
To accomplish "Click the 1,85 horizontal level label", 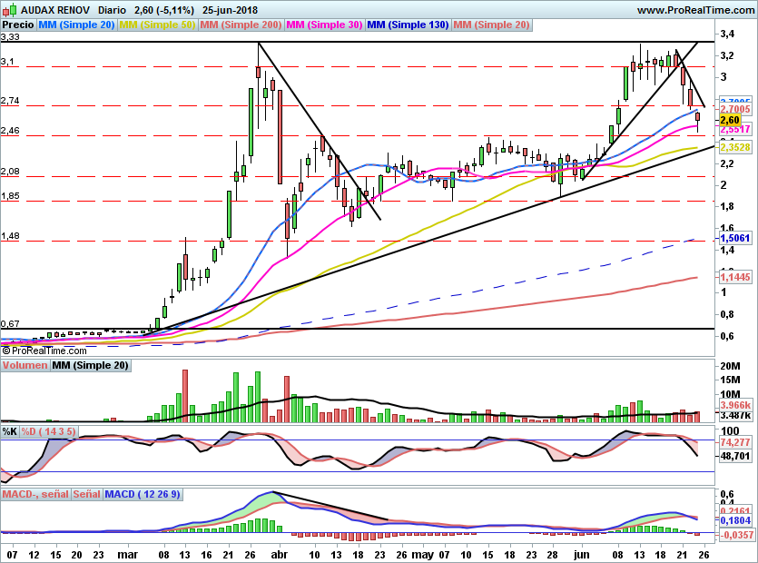I will (x=10, y=196).
